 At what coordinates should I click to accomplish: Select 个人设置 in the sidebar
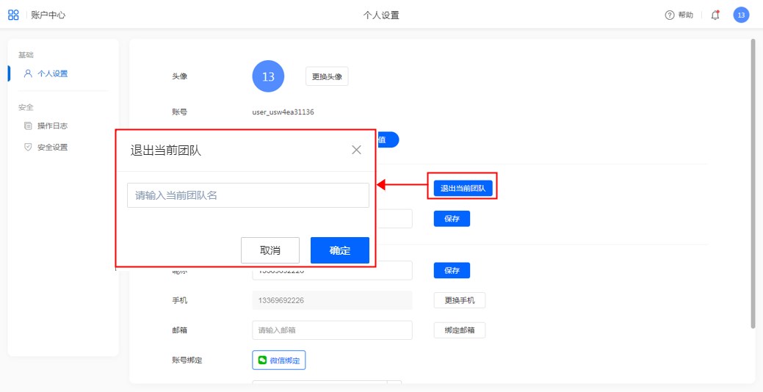coord(52,73)
